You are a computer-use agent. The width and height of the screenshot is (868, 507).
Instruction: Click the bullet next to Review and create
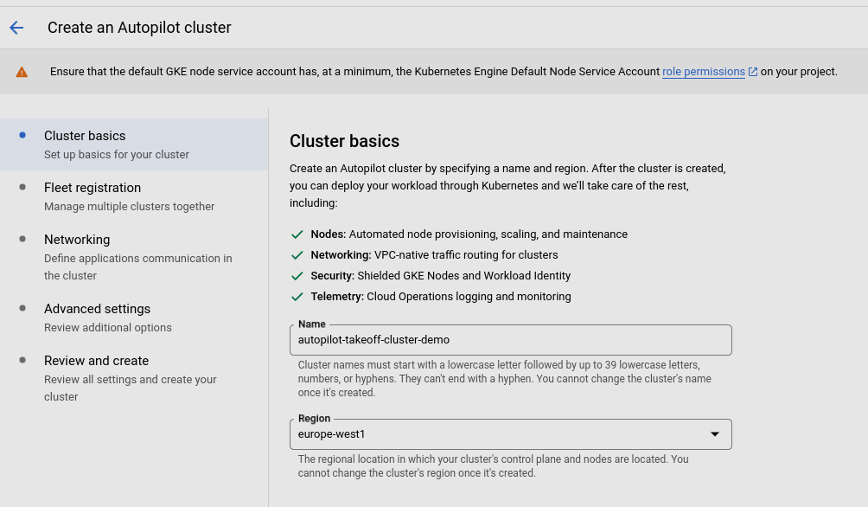[x=22, y=360]
